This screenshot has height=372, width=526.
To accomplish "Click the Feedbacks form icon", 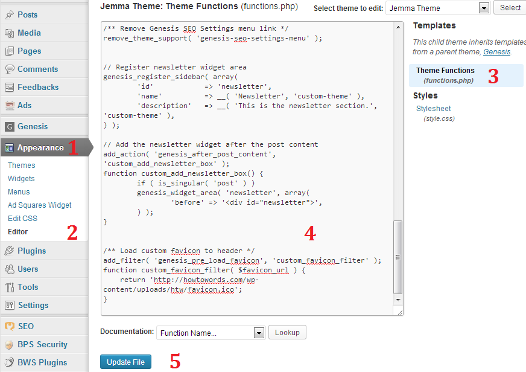I will [10, 88].
